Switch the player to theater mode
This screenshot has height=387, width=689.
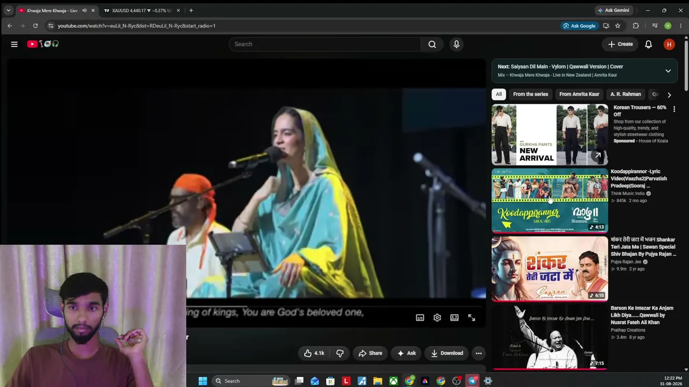[454, 318]
